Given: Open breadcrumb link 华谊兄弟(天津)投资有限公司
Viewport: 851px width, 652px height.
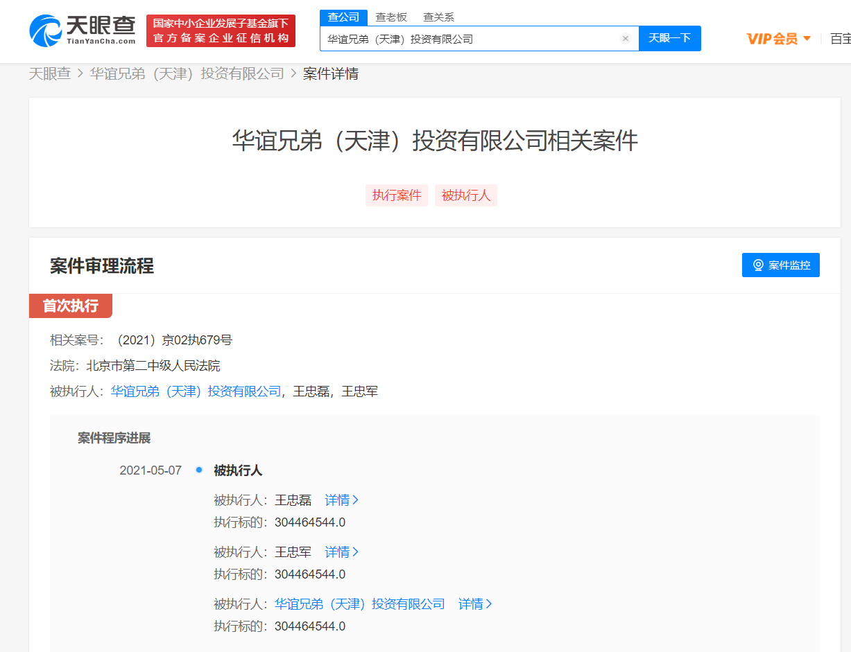Looking at the screenshot, I should [x=187, y=73].
